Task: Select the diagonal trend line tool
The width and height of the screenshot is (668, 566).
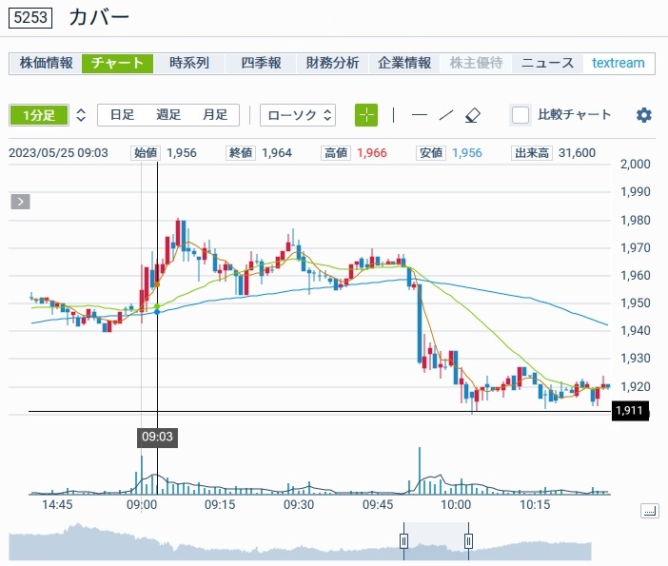Action: point(445,115)
